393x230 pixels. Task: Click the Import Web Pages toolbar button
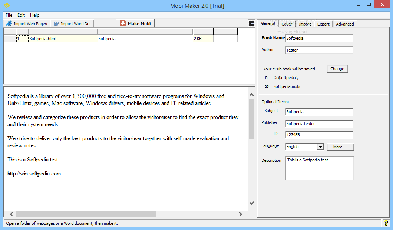[x=27, y=24]
